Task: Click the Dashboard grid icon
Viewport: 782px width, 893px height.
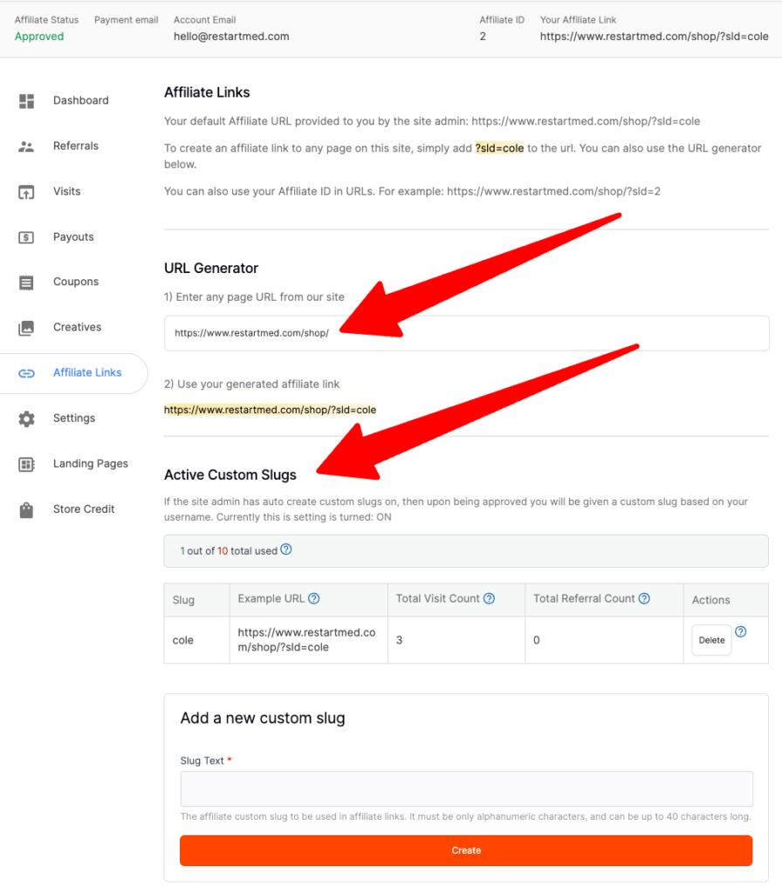Action: point(26,101)
